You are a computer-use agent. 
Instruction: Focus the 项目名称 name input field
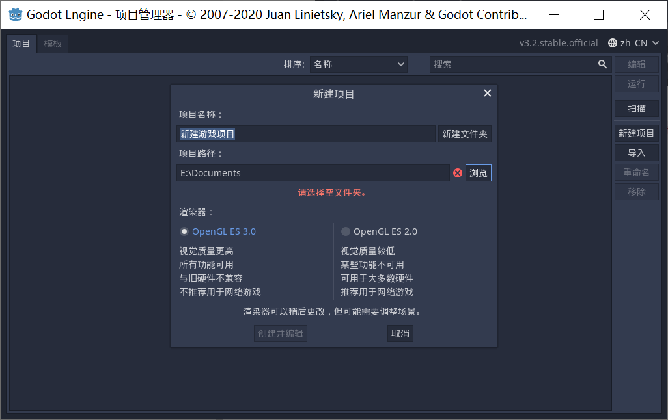(x=306, y=134)
